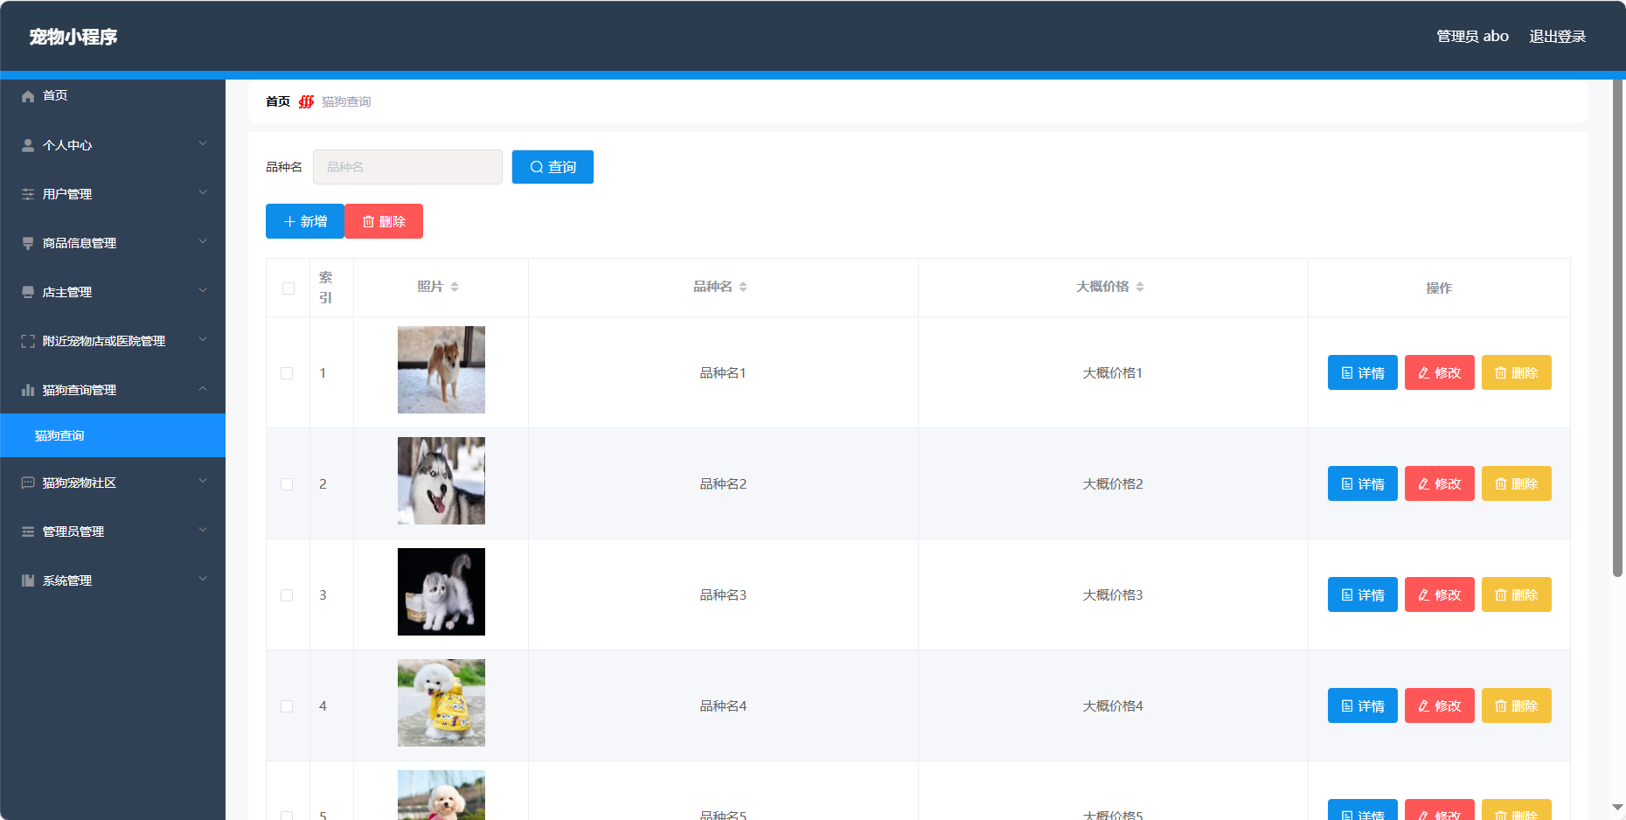Expand the 个人中心 menu chevron

coord(203,143)
